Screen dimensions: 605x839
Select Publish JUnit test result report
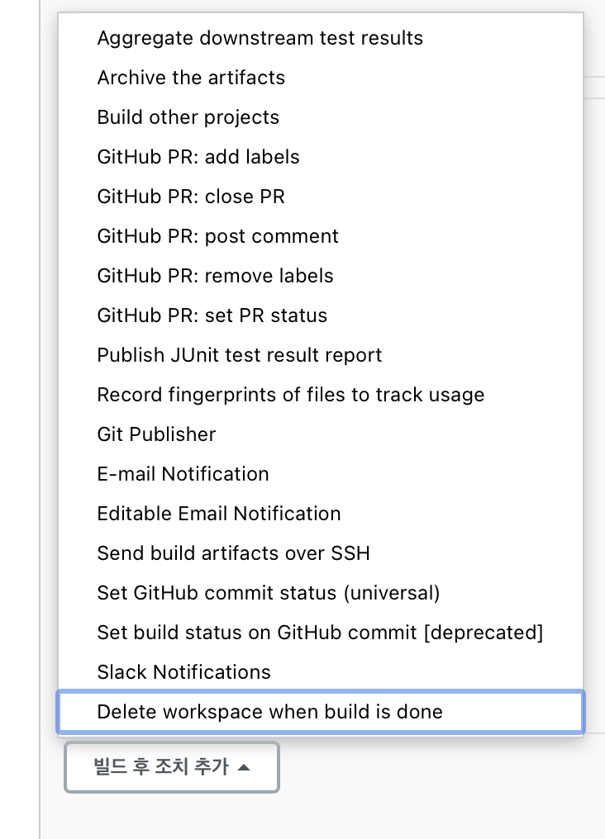(x=320, y=355)
